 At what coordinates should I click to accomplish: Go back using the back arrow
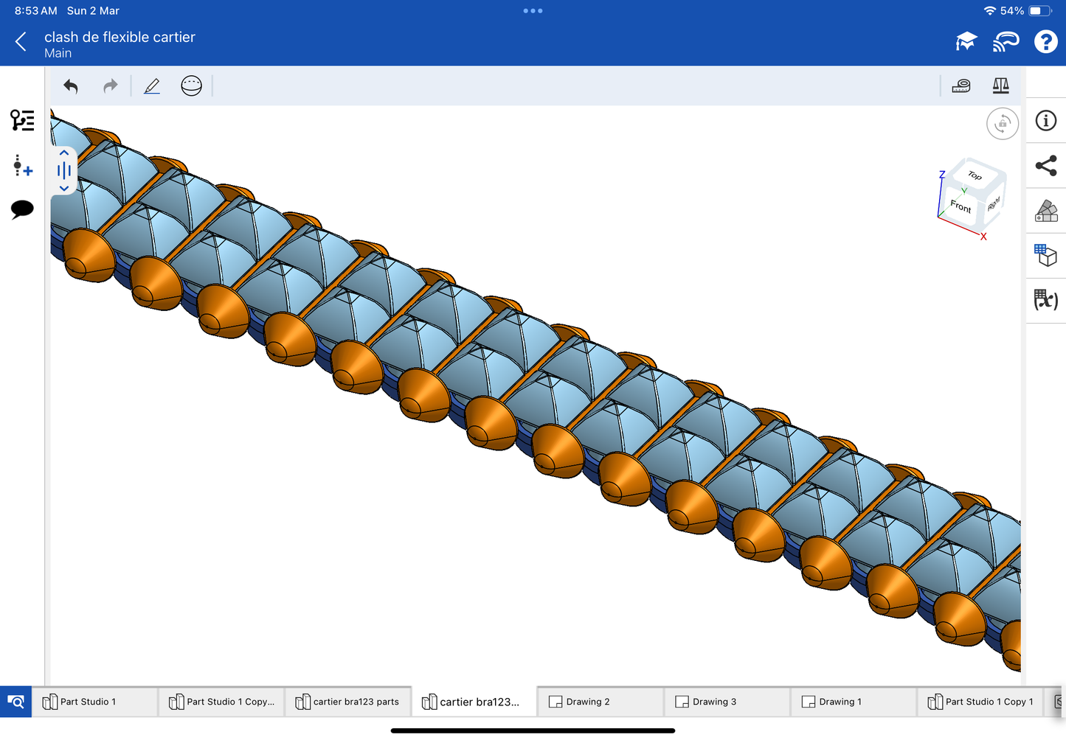pos(21,42)
